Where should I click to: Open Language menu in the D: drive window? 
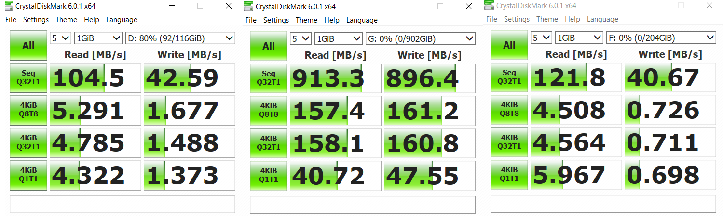click(122, 20)
